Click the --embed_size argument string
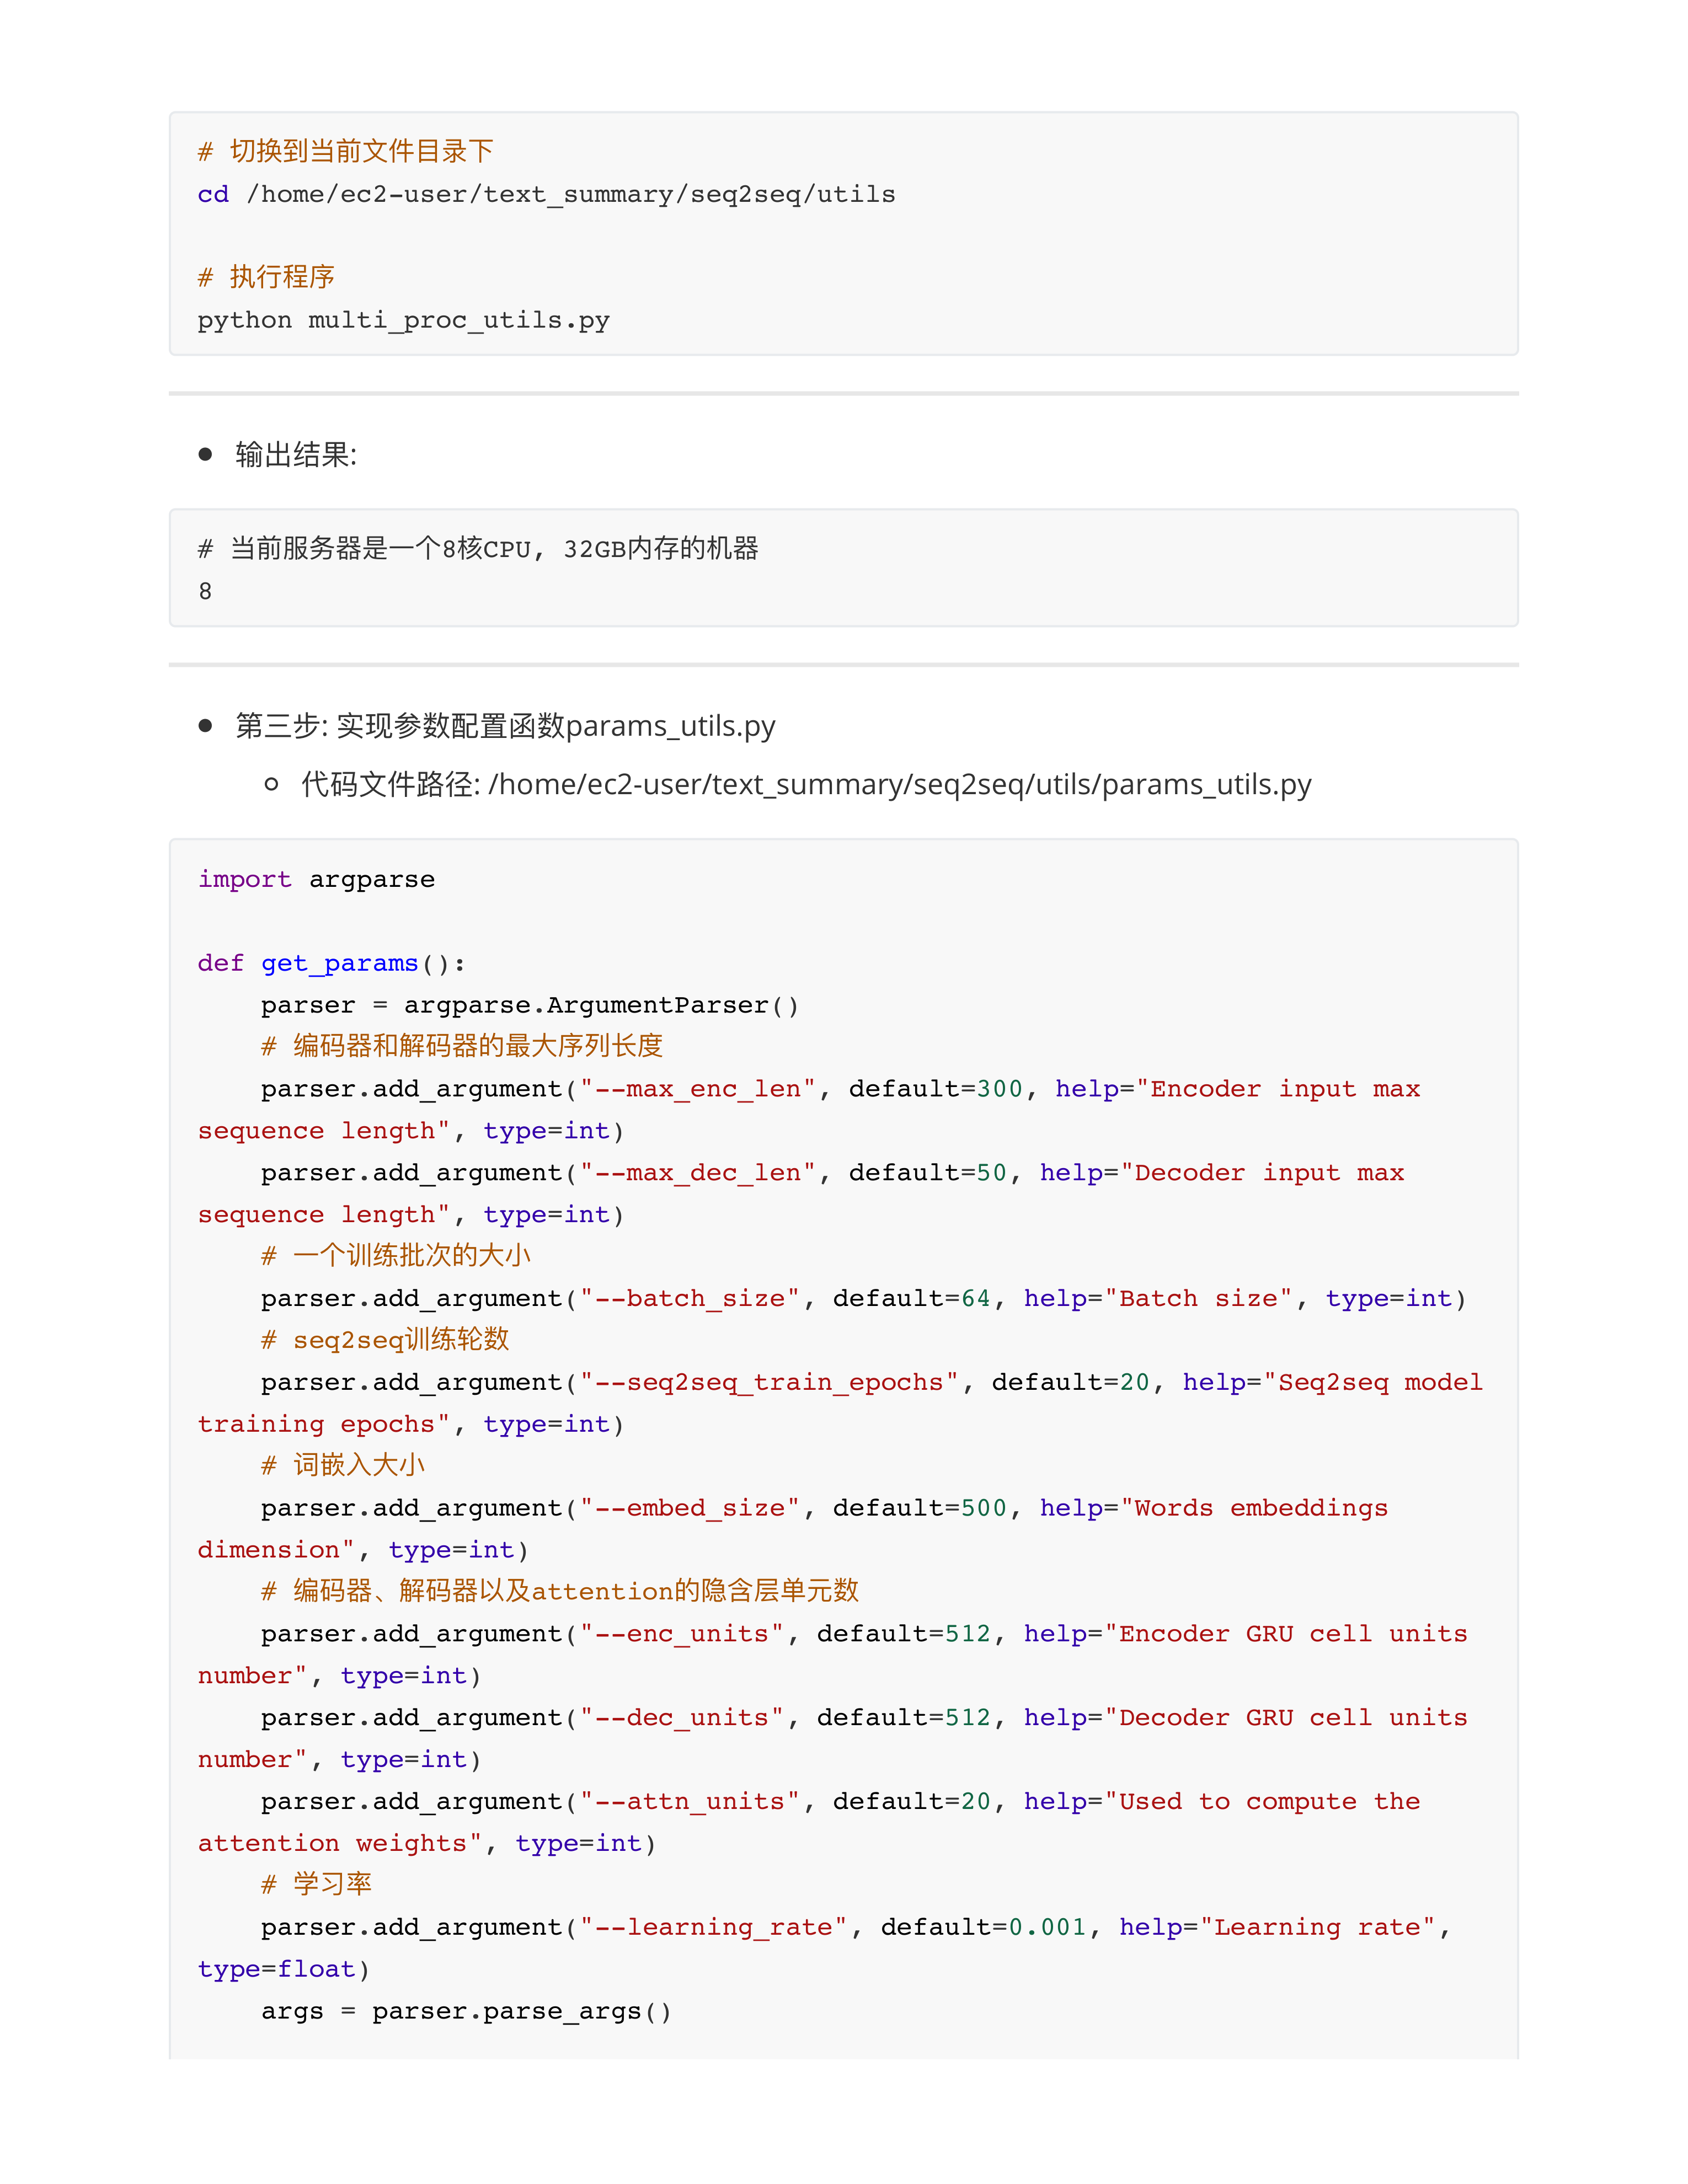 click(x=690, y=1507)
